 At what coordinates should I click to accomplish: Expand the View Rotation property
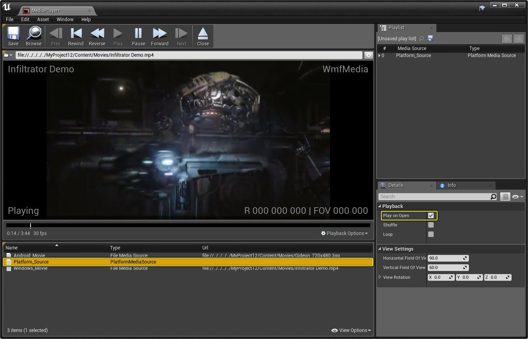(380, 277)
